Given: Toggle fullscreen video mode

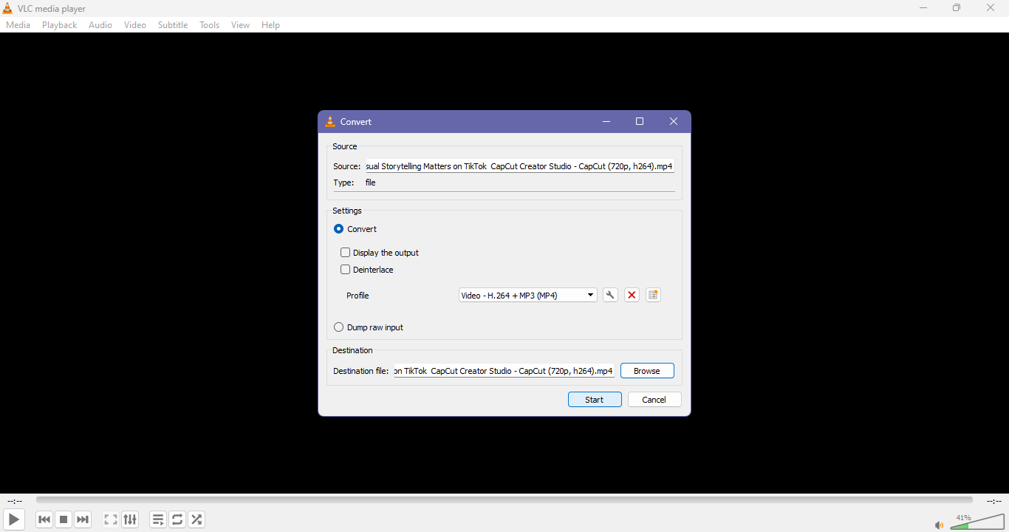Looking at the screenshot, I should click(x=111, y=519).
